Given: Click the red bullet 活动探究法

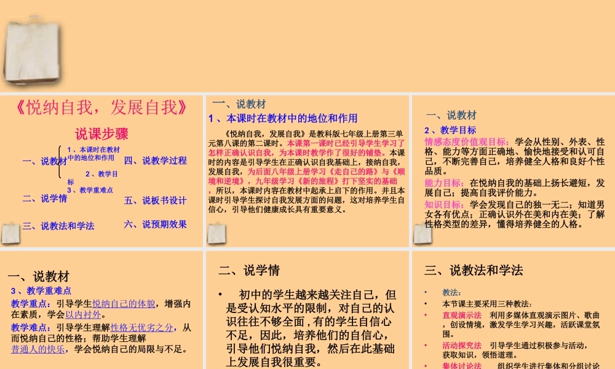Looking at the screenshot, I should click(462, 346).
